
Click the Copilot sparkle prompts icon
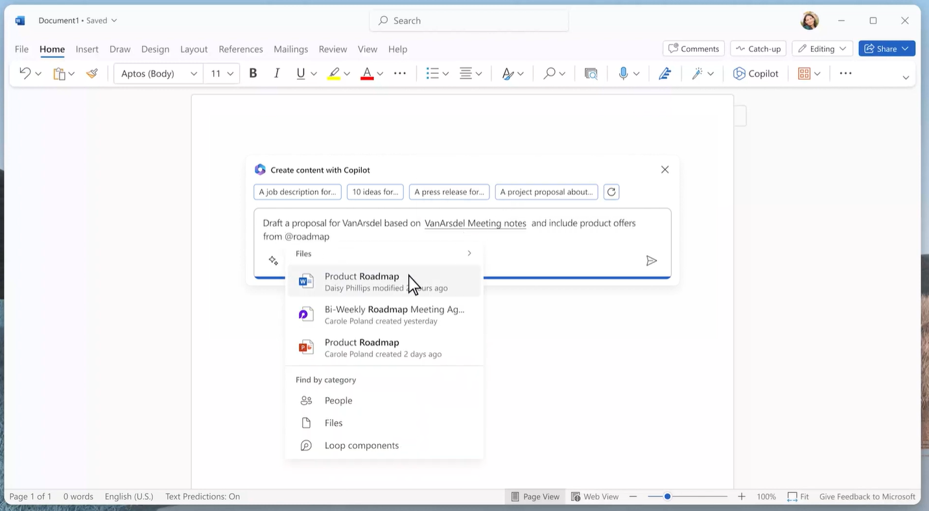click(274, 261)
